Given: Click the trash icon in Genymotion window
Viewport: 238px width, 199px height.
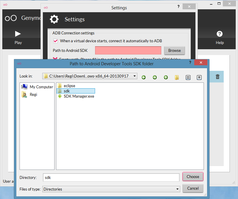Looking at the screenshot, I should click(218, 77).
